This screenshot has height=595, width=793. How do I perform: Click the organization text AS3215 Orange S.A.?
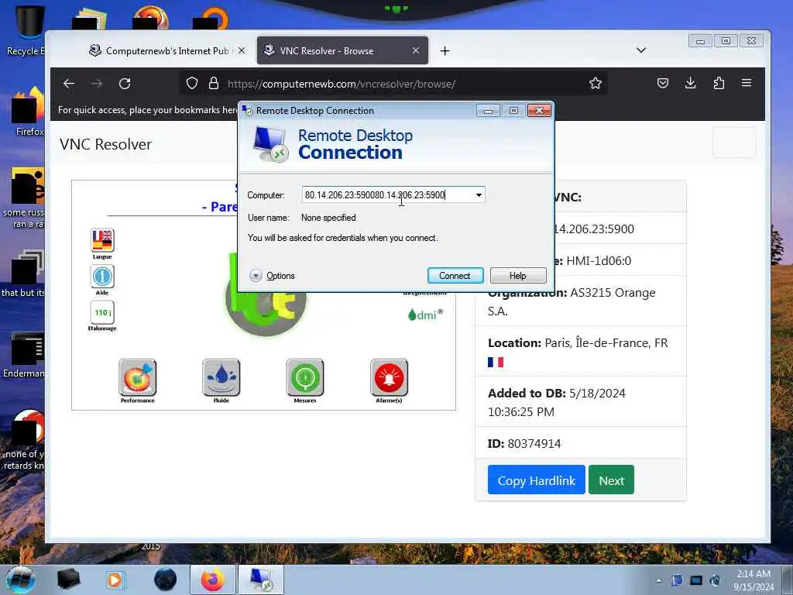coord(572,301)
